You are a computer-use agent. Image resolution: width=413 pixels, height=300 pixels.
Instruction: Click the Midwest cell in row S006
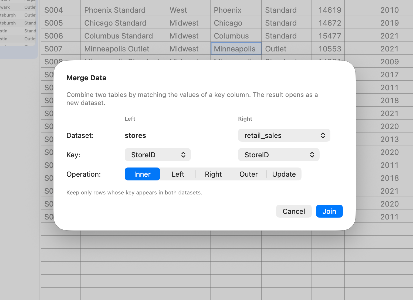point(188,36)
